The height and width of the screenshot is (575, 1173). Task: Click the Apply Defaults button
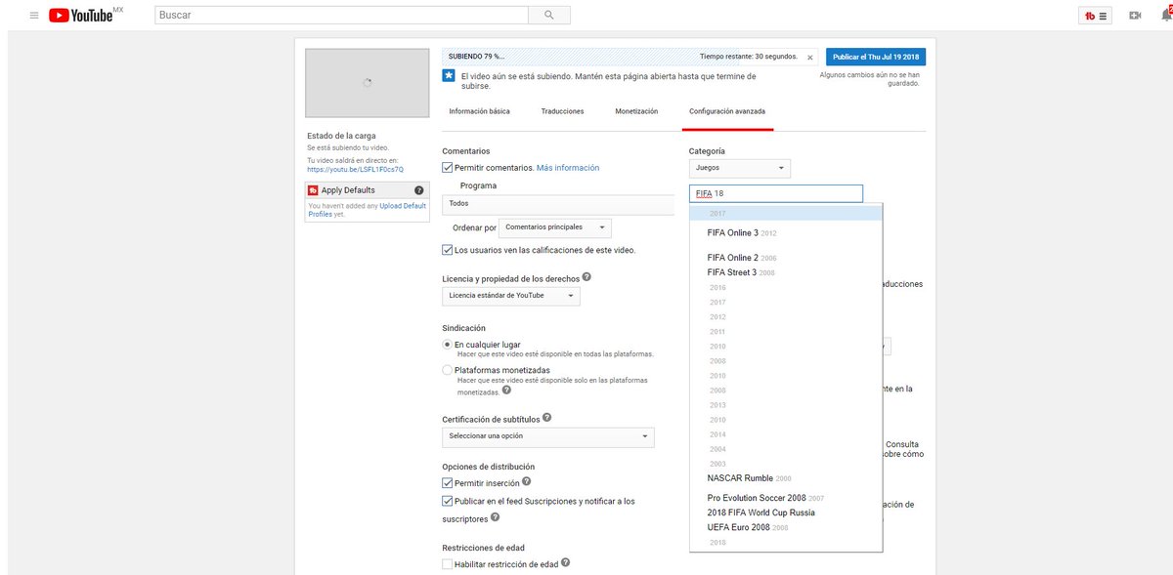click(x=368, y=190)
